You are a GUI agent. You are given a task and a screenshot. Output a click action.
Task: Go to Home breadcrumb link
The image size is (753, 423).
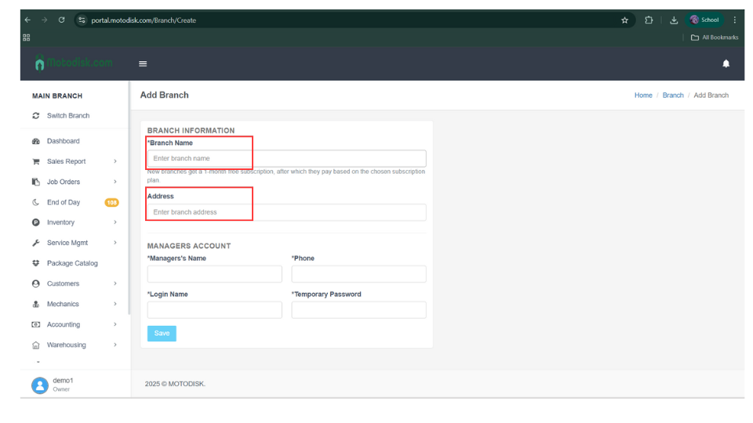pyautogui.click(x=643, y=96)
